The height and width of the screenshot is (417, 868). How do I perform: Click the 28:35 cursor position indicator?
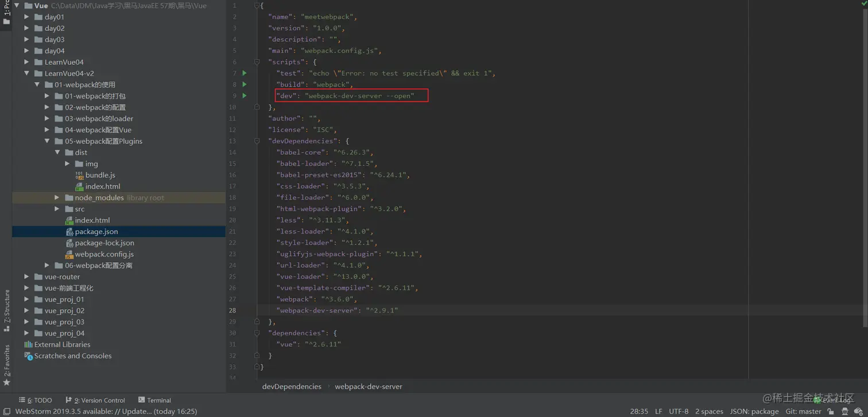639,411
